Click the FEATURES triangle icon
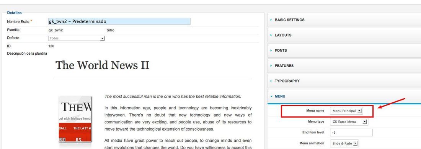 point(271,66)
